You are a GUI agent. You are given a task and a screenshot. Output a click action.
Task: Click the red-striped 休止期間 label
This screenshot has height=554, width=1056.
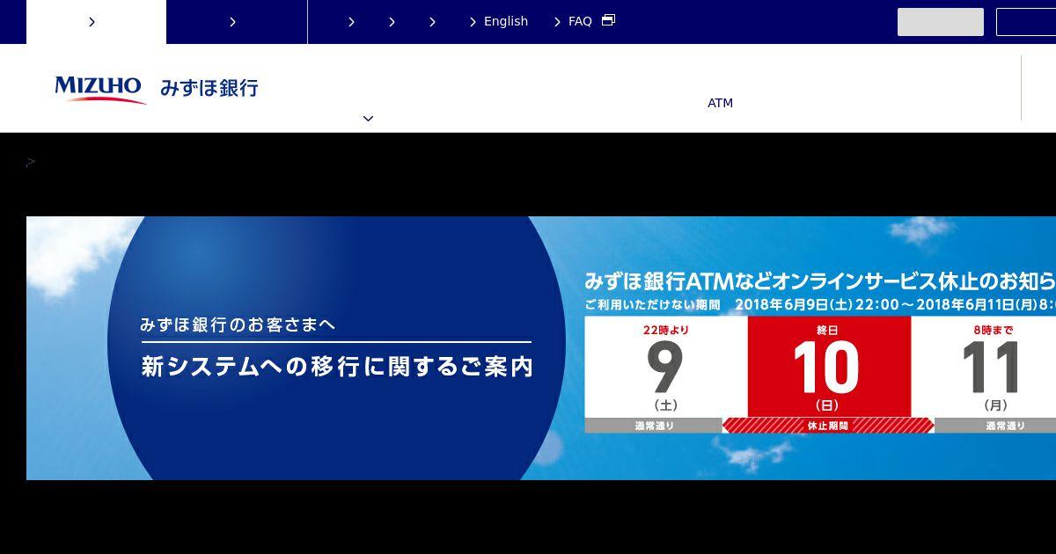(828, 426)
